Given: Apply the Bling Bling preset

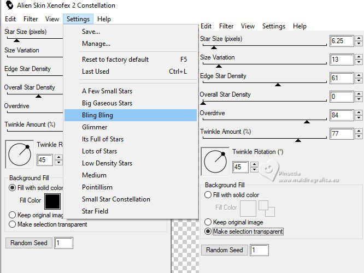Looking at the screenshot, I should (x=131, y=115).
